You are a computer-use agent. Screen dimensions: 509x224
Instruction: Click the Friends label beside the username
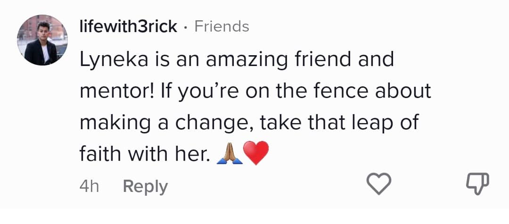222,26
